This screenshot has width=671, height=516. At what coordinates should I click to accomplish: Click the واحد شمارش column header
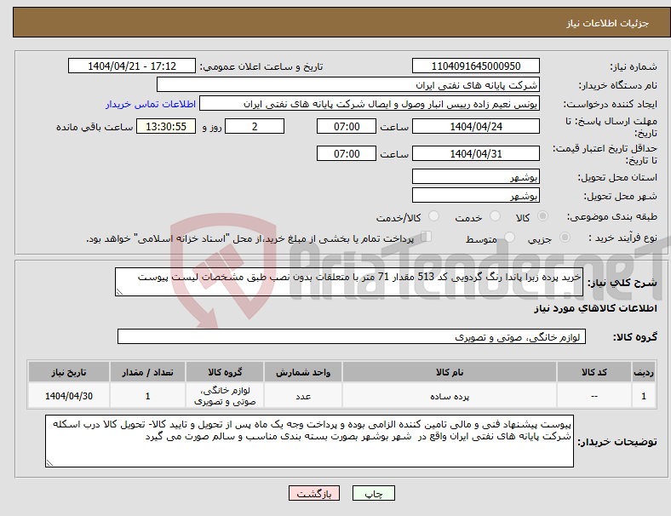tap(303, 372)
